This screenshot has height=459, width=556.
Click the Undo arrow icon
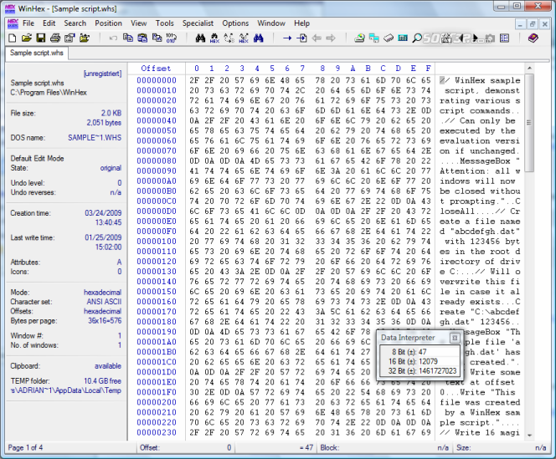click(x=113, y=38)
